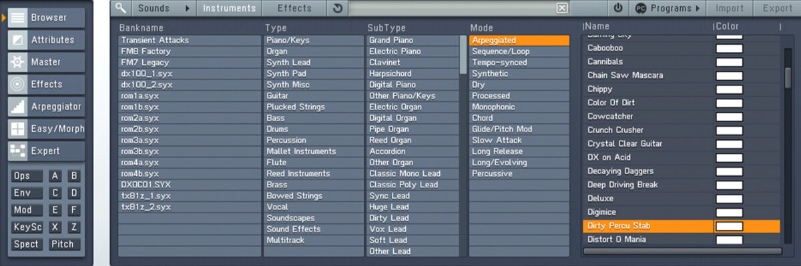This screenshot has width=801, height=266.
Task: Open the Attributes page icon
Action: (18, 40)
